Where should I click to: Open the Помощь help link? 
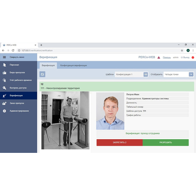(x=167, y=57)
